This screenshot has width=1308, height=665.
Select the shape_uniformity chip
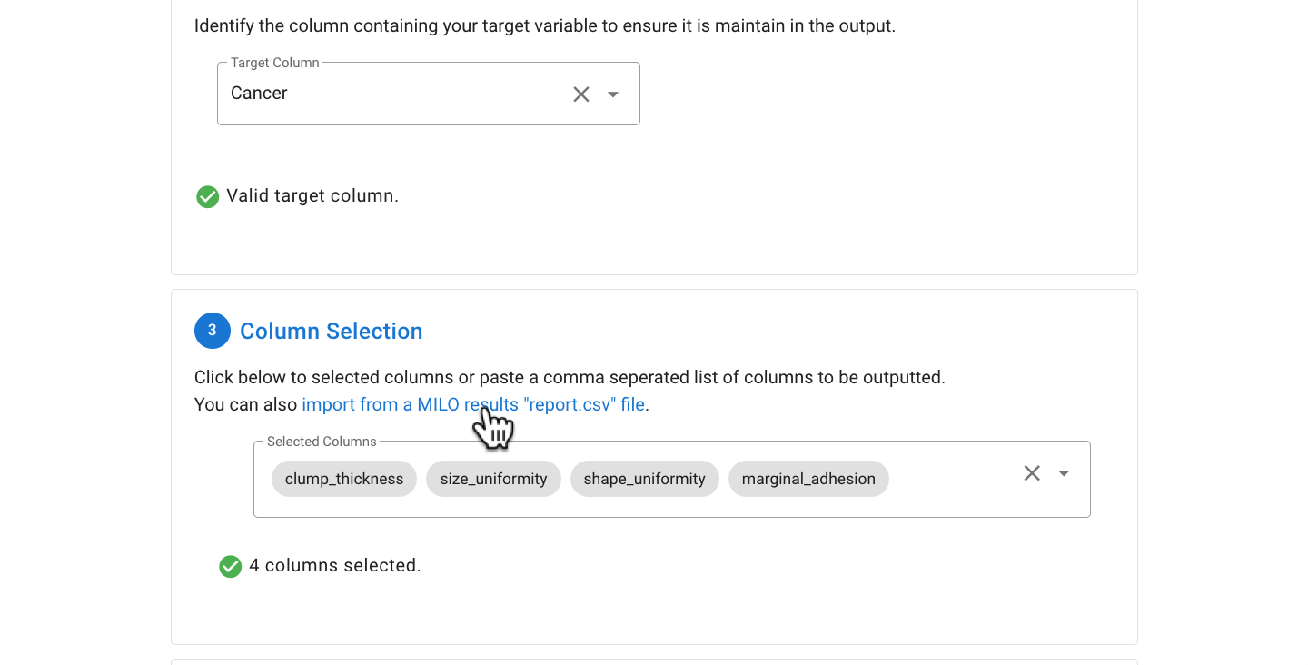(645, 479)
